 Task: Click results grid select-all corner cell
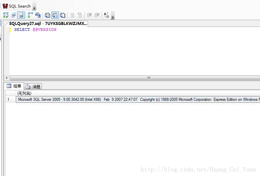[11, 93]
